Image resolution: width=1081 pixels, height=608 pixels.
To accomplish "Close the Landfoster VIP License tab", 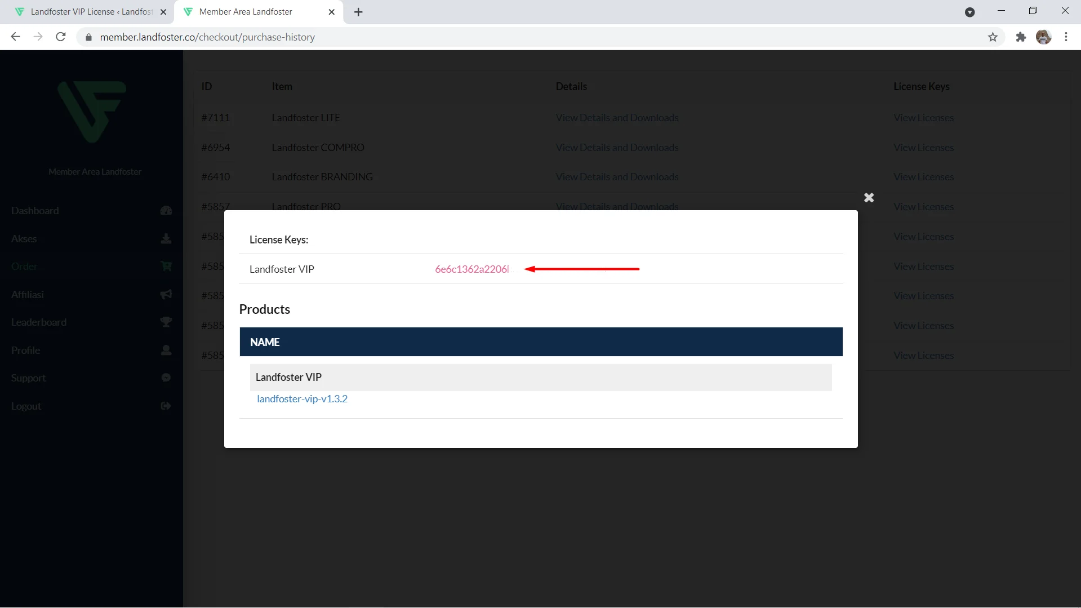I will [x=163, y=12].
